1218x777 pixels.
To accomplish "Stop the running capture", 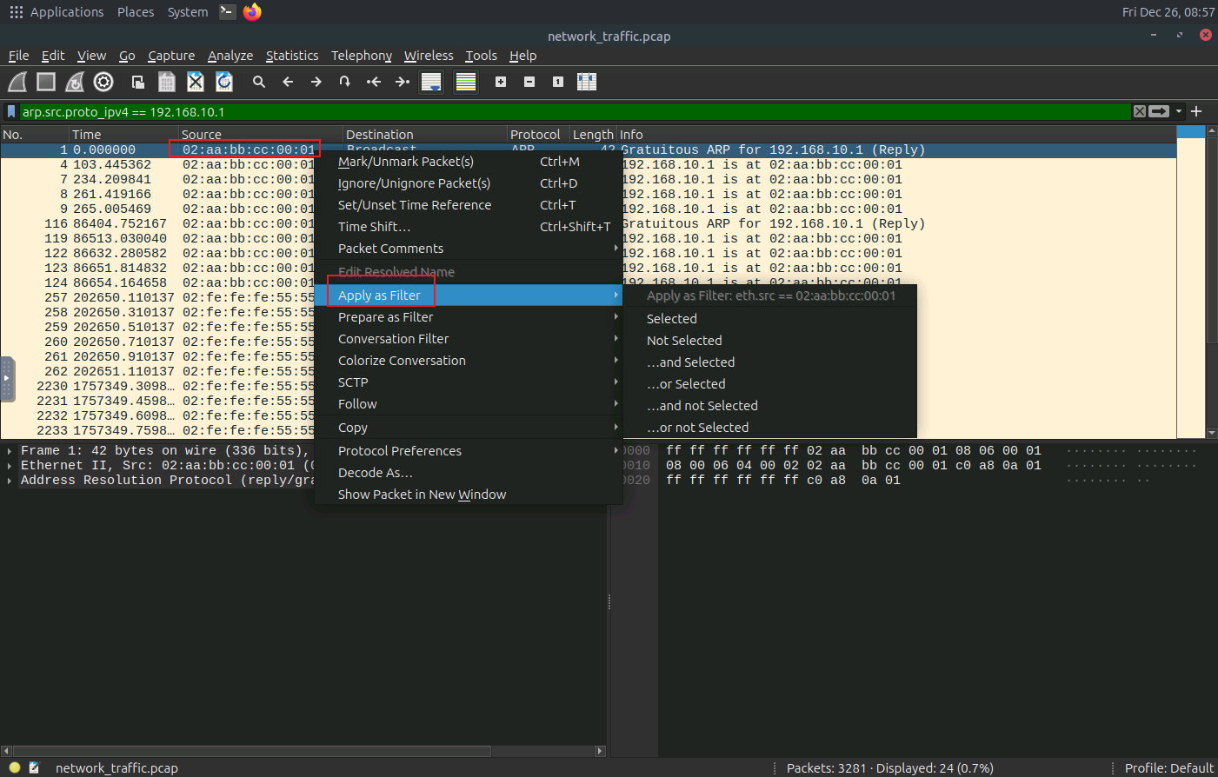I will pyautogui.click(x=46, y=82).
